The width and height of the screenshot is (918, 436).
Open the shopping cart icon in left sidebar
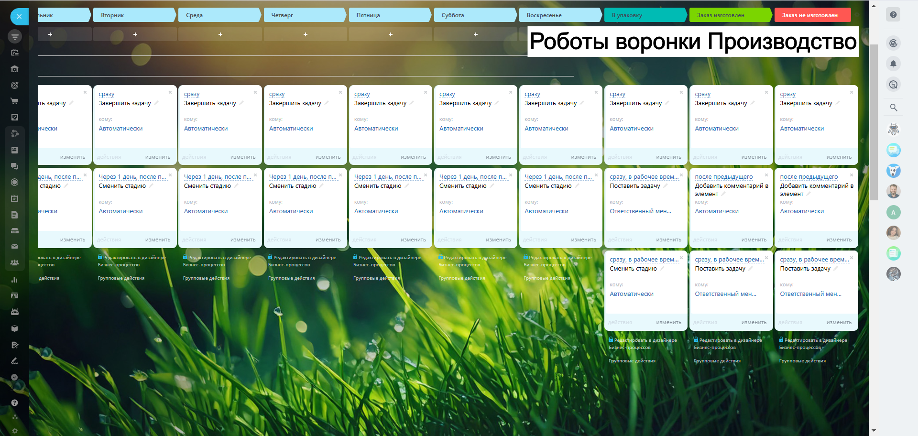(14, 101)
